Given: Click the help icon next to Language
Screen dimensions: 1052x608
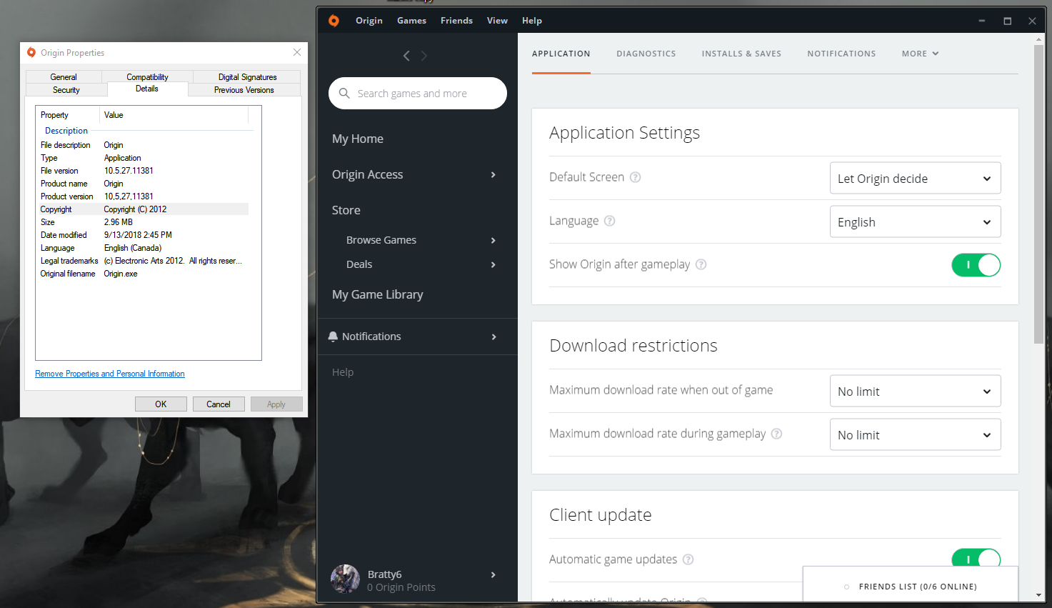Looking at the screenshot, I should 609,221.
